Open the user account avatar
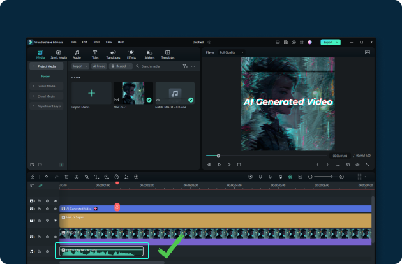The height and width of the screenshot is (264, 402). click(309, 42)
